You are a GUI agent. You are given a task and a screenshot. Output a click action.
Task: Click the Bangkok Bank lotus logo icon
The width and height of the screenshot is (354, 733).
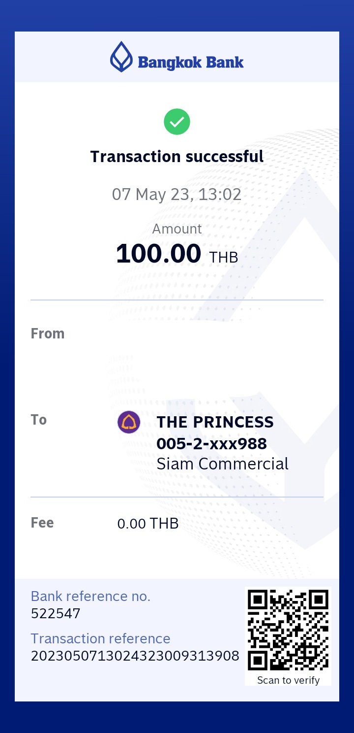(x=121, y=57)
